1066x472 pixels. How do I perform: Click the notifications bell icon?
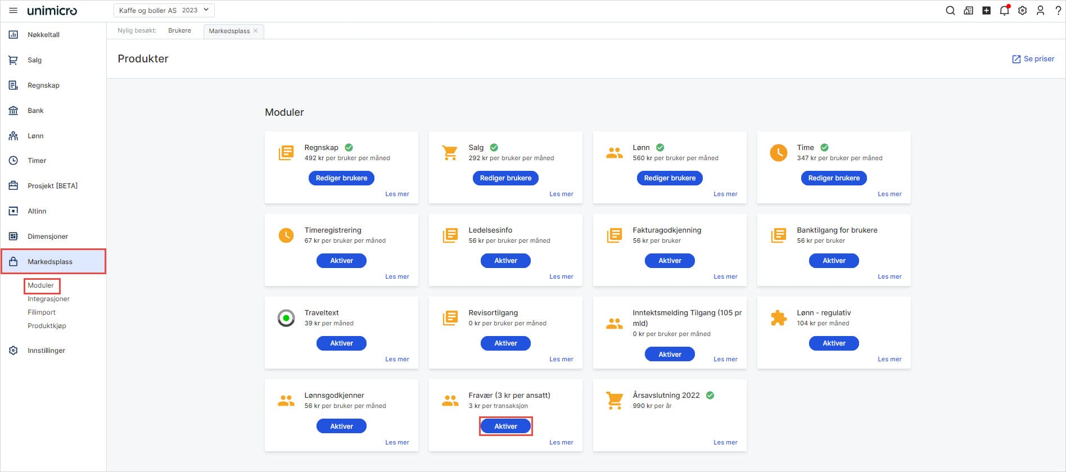(1004, 11)
